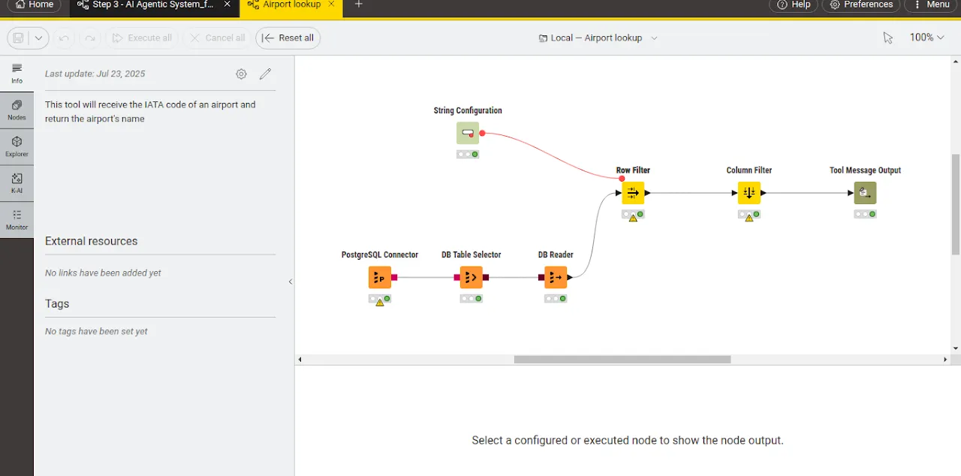Open the Nodes panel in the sidebar

(17, 110)
